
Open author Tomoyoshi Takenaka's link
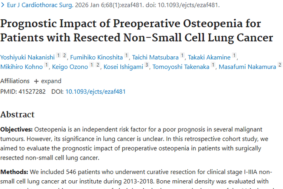point(181,67)
